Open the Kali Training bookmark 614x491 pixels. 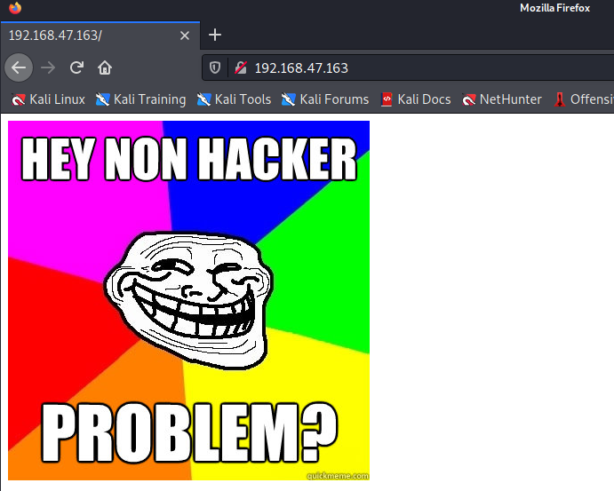pyautogui.click(x=141, y=99)
